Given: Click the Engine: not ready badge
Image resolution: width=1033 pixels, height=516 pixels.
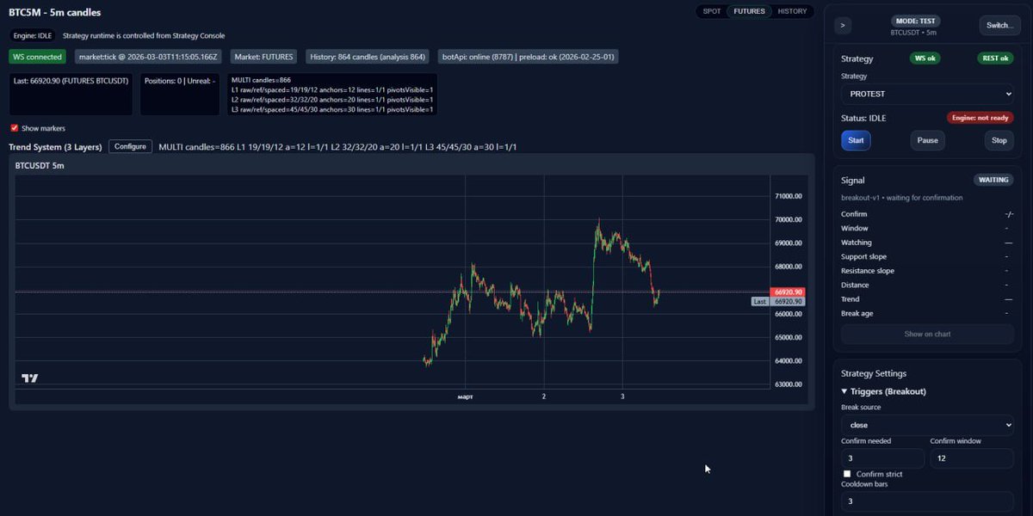Looking at the screenshot, I should tap(980, 118).
